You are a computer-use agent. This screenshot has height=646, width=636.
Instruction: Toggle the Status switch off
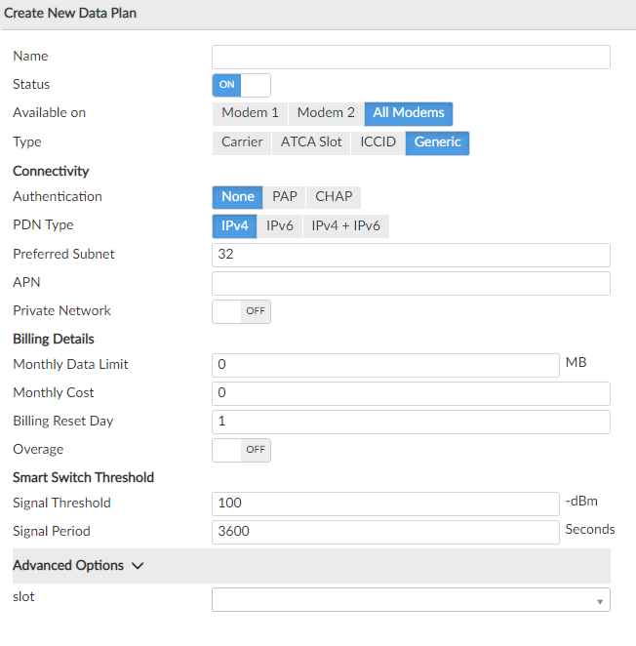[x=241, y=85]
